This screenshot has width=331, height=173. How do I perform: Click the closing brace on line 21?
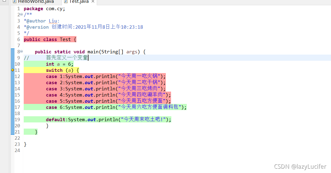click(x=36, y=132)
